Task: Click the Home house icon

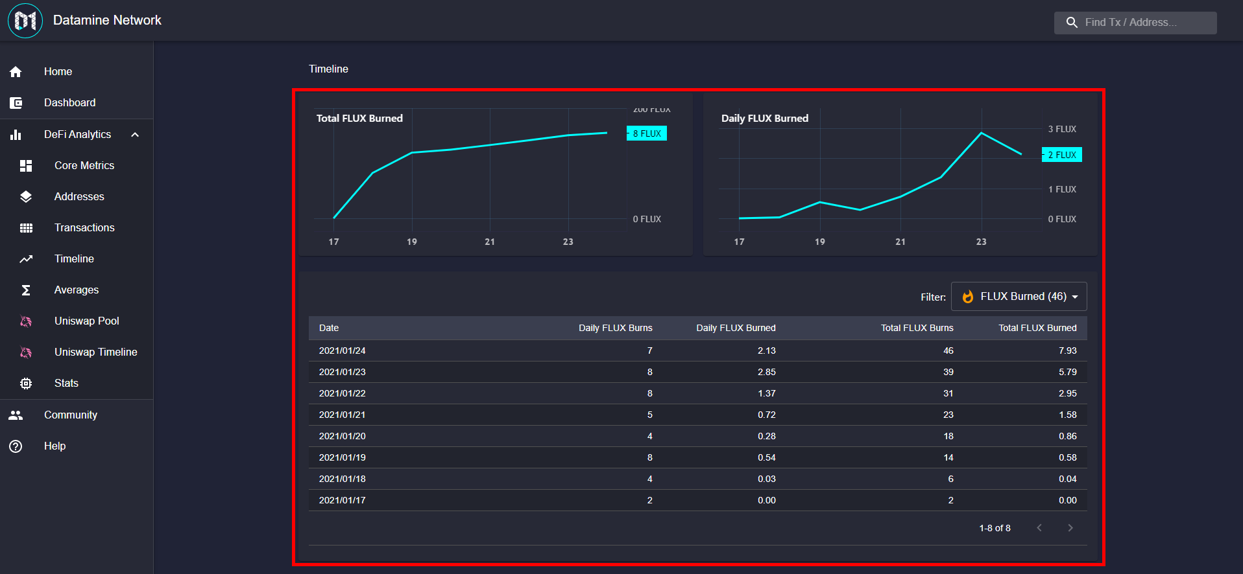Action: tap(16, 72)
